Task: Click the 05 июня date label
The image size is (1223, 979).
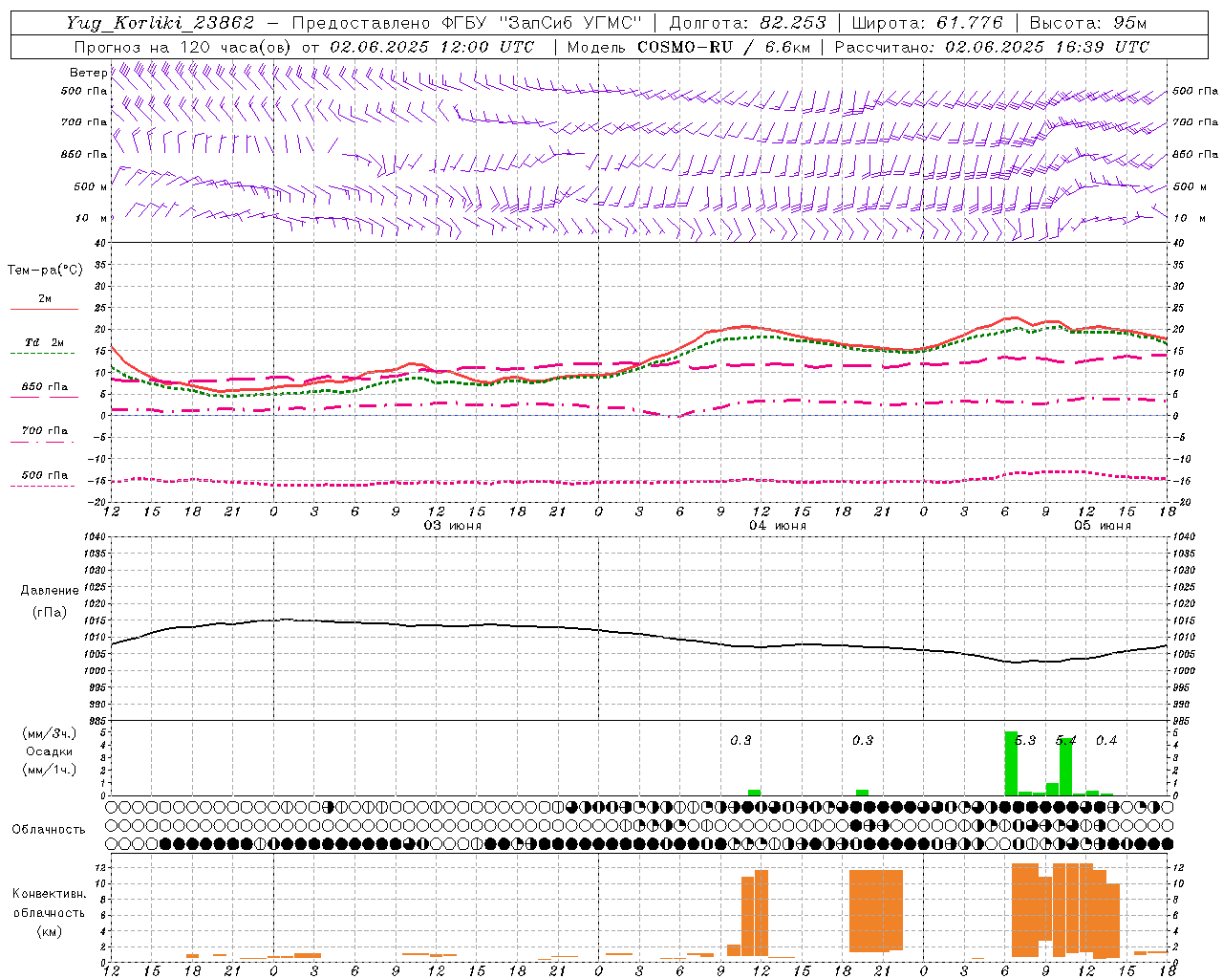Action: tap(1103, 526)
